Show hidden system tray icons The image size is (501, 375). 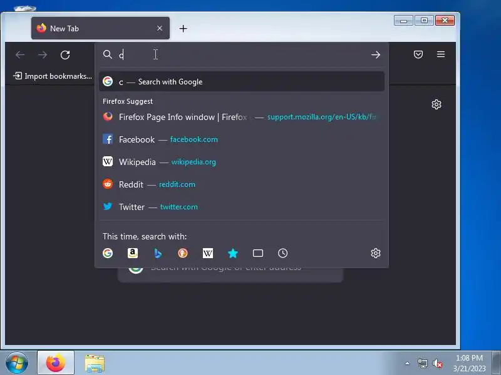pyautogui.click(x=408, y=363)
